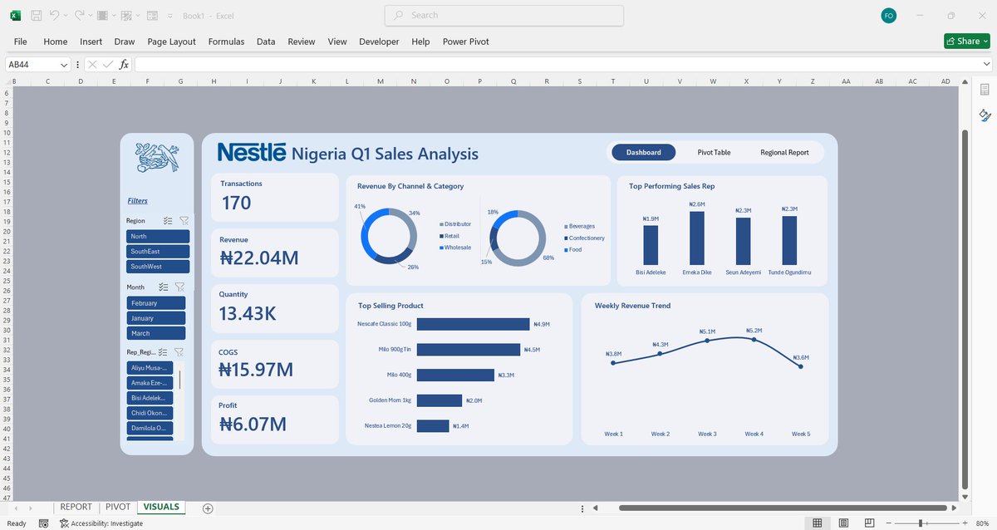Image resolution: width=997 pixels, height=530 pixels.
Task: Select February in the Month slicer
Action: coord(156,303)
